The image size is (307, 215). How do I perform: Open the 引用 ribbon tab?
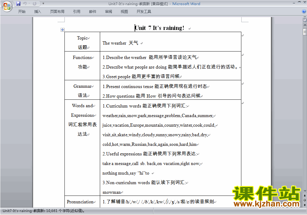(x=77, y=12)
